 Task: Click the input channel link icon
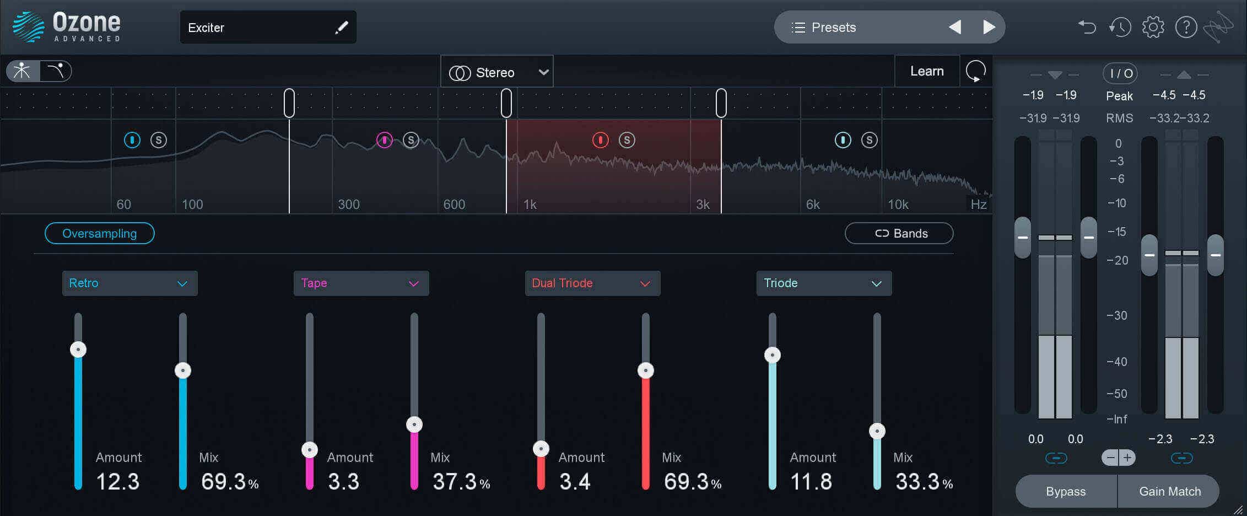click(x=1056, y=458)
